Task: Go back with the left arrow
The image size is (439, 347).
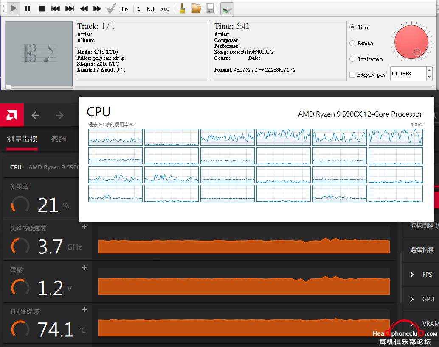Action: tap(35, 115)
